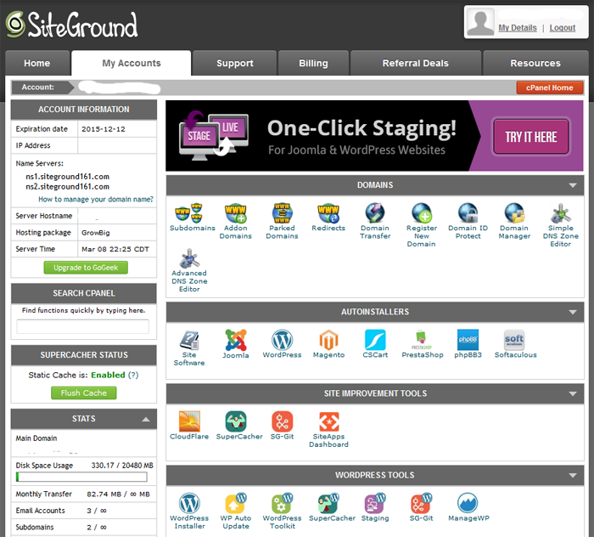Open ManageWP
Screen dimensions: 594x537
[x=468, y=507]
